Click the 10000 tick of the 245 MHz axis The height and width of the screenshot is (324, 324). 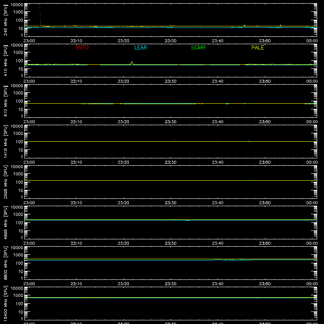pyautogui.click(x=17, y=5)
